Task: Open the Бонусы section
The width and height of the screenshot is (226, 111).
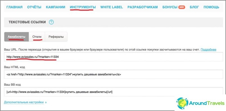Action: pyautogui.click(x=170, y=7)
